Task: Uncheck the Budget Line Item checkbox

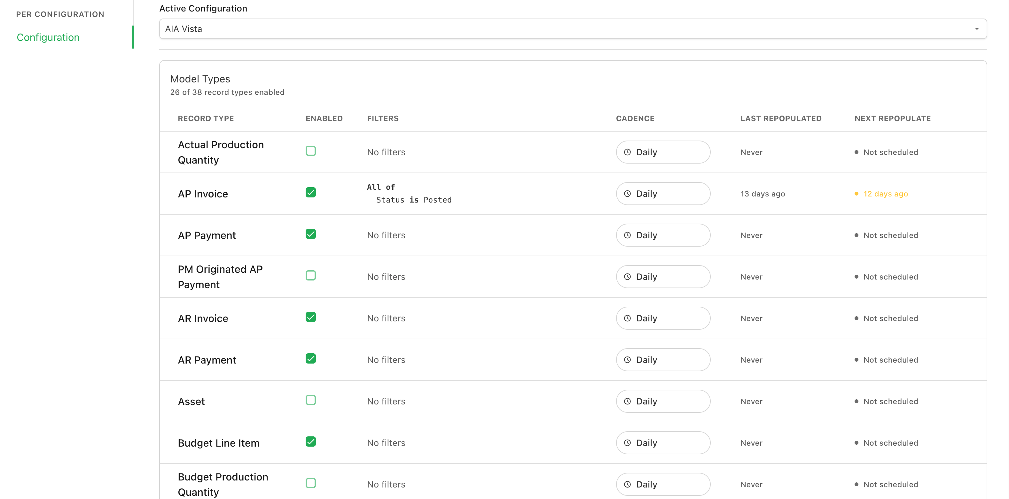Action: [311, 441]
